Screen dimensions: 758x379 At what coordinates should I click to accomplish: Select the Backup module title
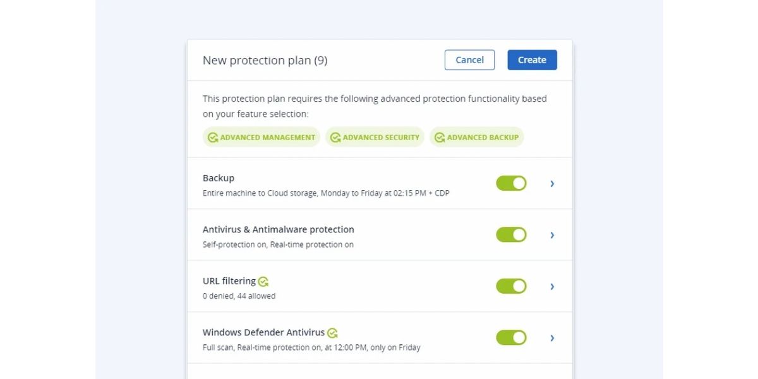pyautogui.click(x=219, y=178)
